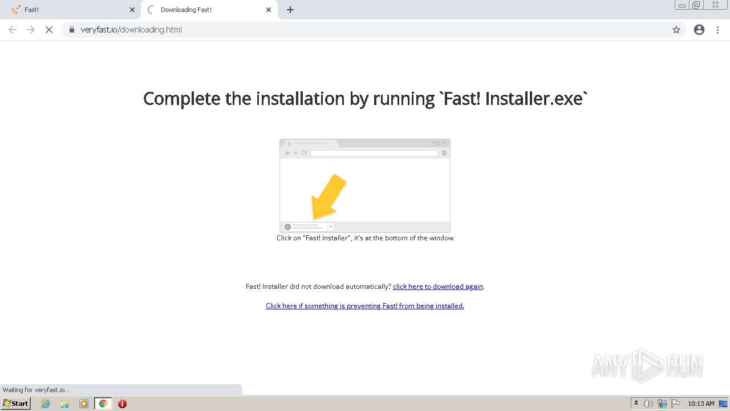Click the 'Fast!' tab favicon
Viewport: 730px width, 411px height.
pos(16,10)
